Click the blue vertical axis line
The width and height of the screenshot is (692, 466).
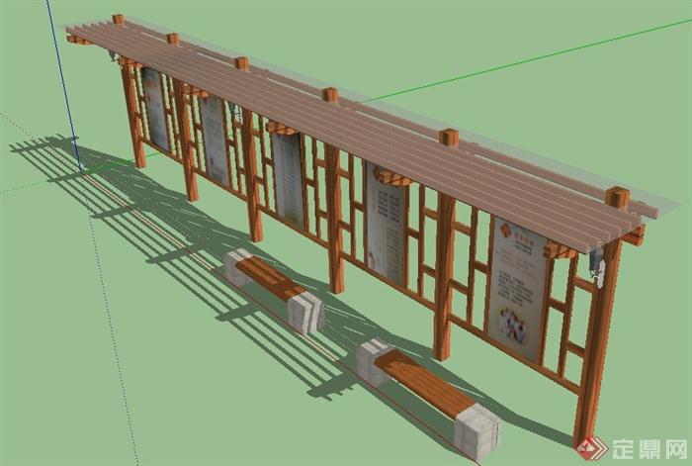[63, 85]
